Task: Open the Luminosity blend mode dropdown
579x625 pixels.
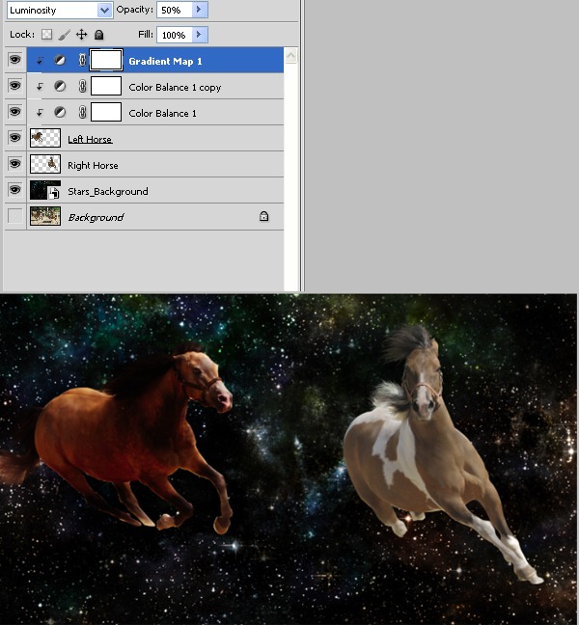Action: pos(59,10)
